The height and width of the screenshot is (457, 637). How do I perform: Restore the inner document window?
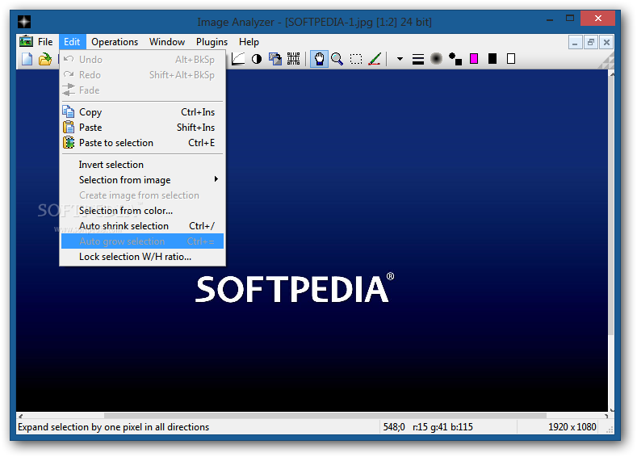(x=591, y=42)
